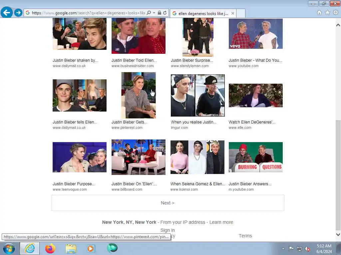Click 'Justin Bieber Surprise...' title link
The image size is (341, 255).
192,60
